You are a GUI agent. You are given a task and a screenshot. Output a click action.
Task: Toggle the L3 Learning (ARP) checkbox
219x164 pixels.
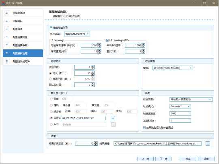(107, 40)
